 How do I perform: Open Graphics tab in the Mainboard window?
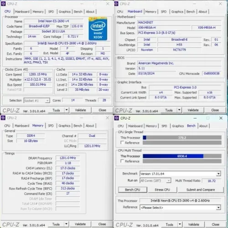(x=177, y=11)
